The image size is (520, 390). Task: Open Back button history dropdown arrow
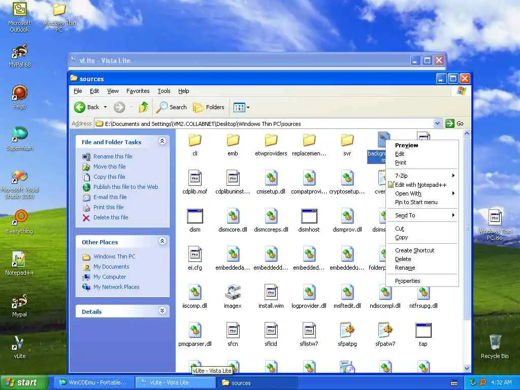coord(105,107)
